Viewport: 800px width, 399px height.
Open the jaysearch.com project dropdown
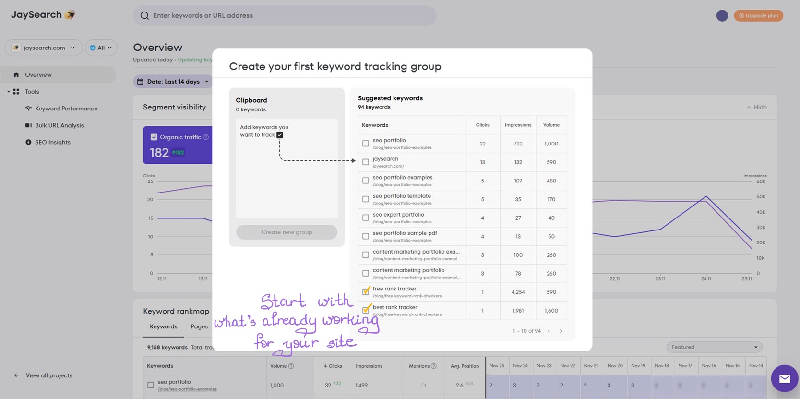click(x=44, y=48)
